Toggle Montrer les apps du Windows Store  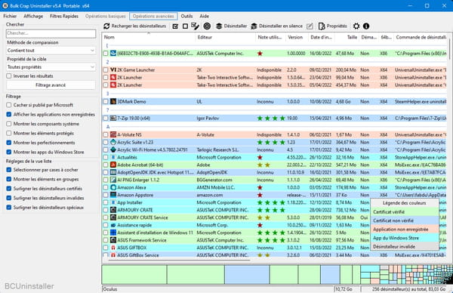(9, 152)
